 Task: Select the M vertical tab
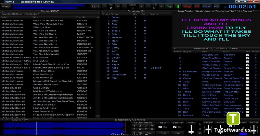coord(200,133)
